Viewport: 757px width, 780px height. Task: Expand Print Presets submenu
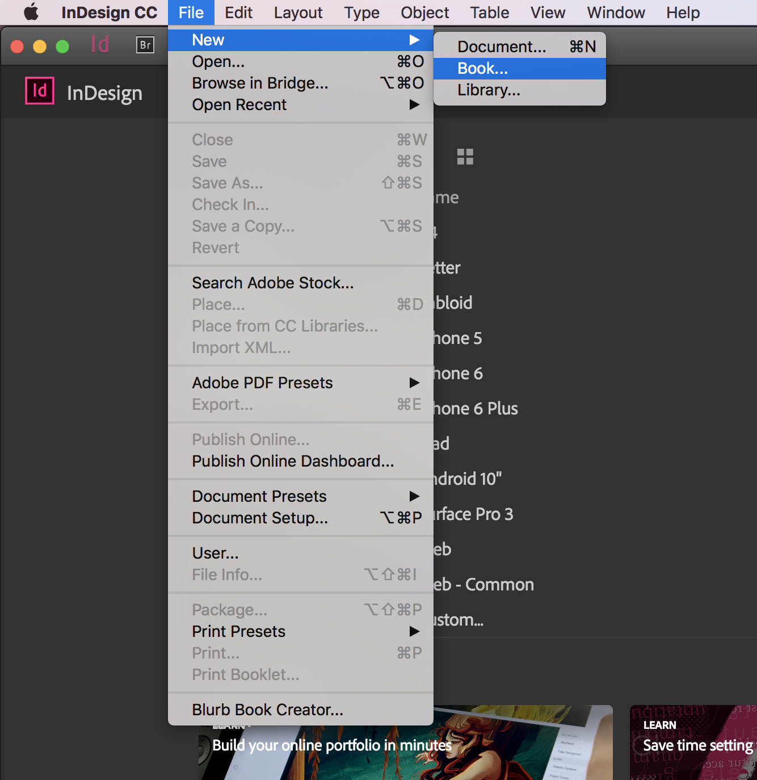coord(301,631)
